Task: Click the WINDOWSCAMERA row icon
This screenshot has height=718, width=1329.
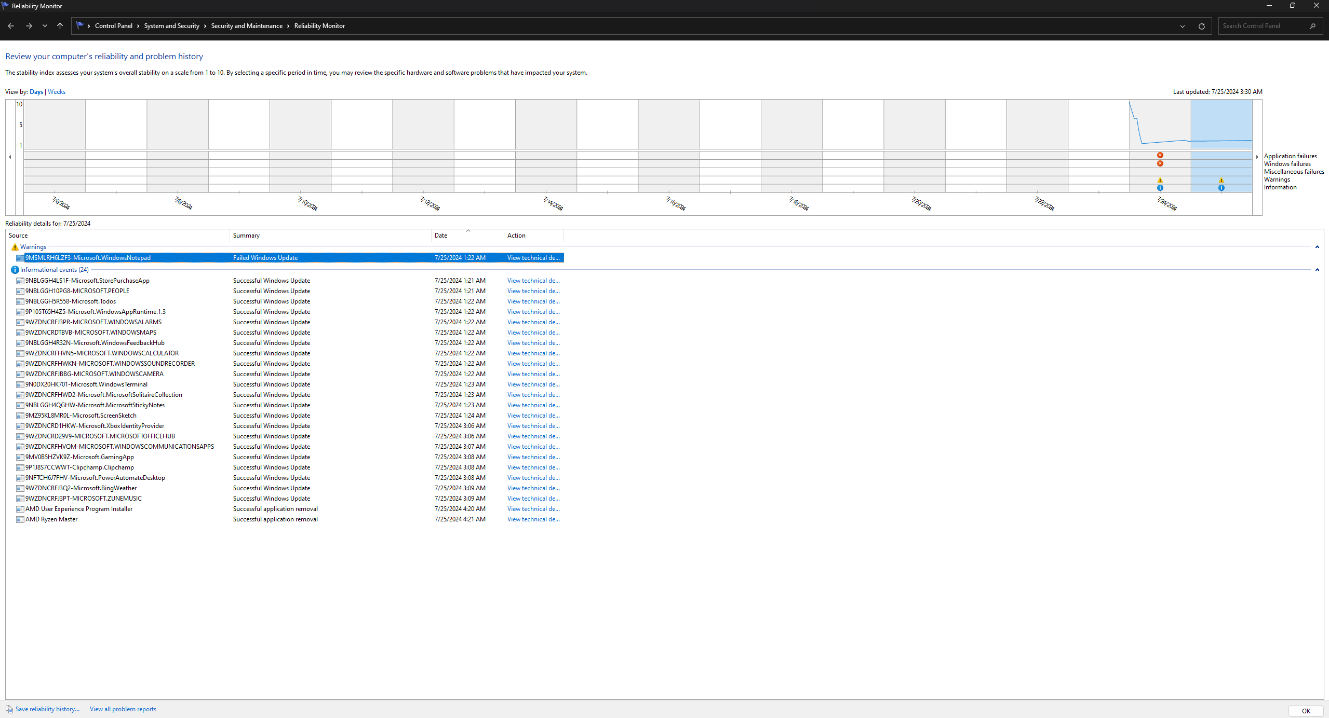Action: tap(20, 374)
